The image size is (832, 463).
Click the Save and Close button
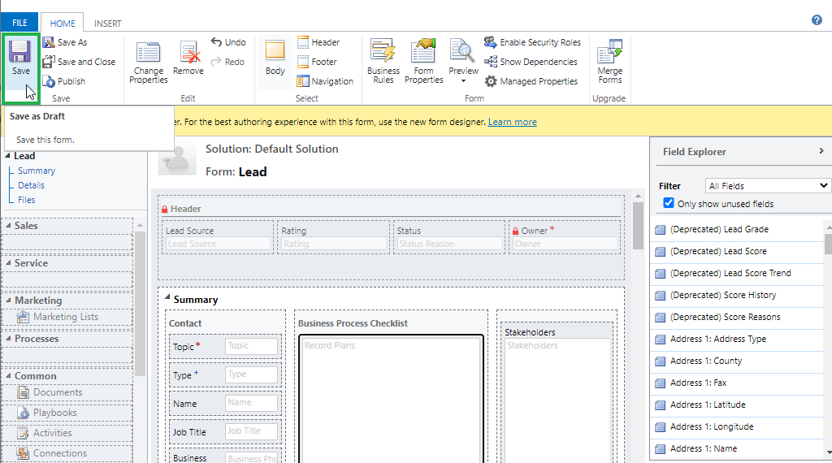tap(79, 62)
